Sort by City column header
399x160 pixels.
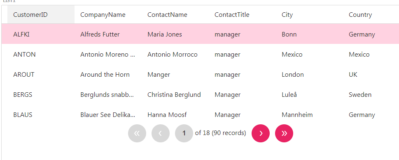click(x=310, y=15)
